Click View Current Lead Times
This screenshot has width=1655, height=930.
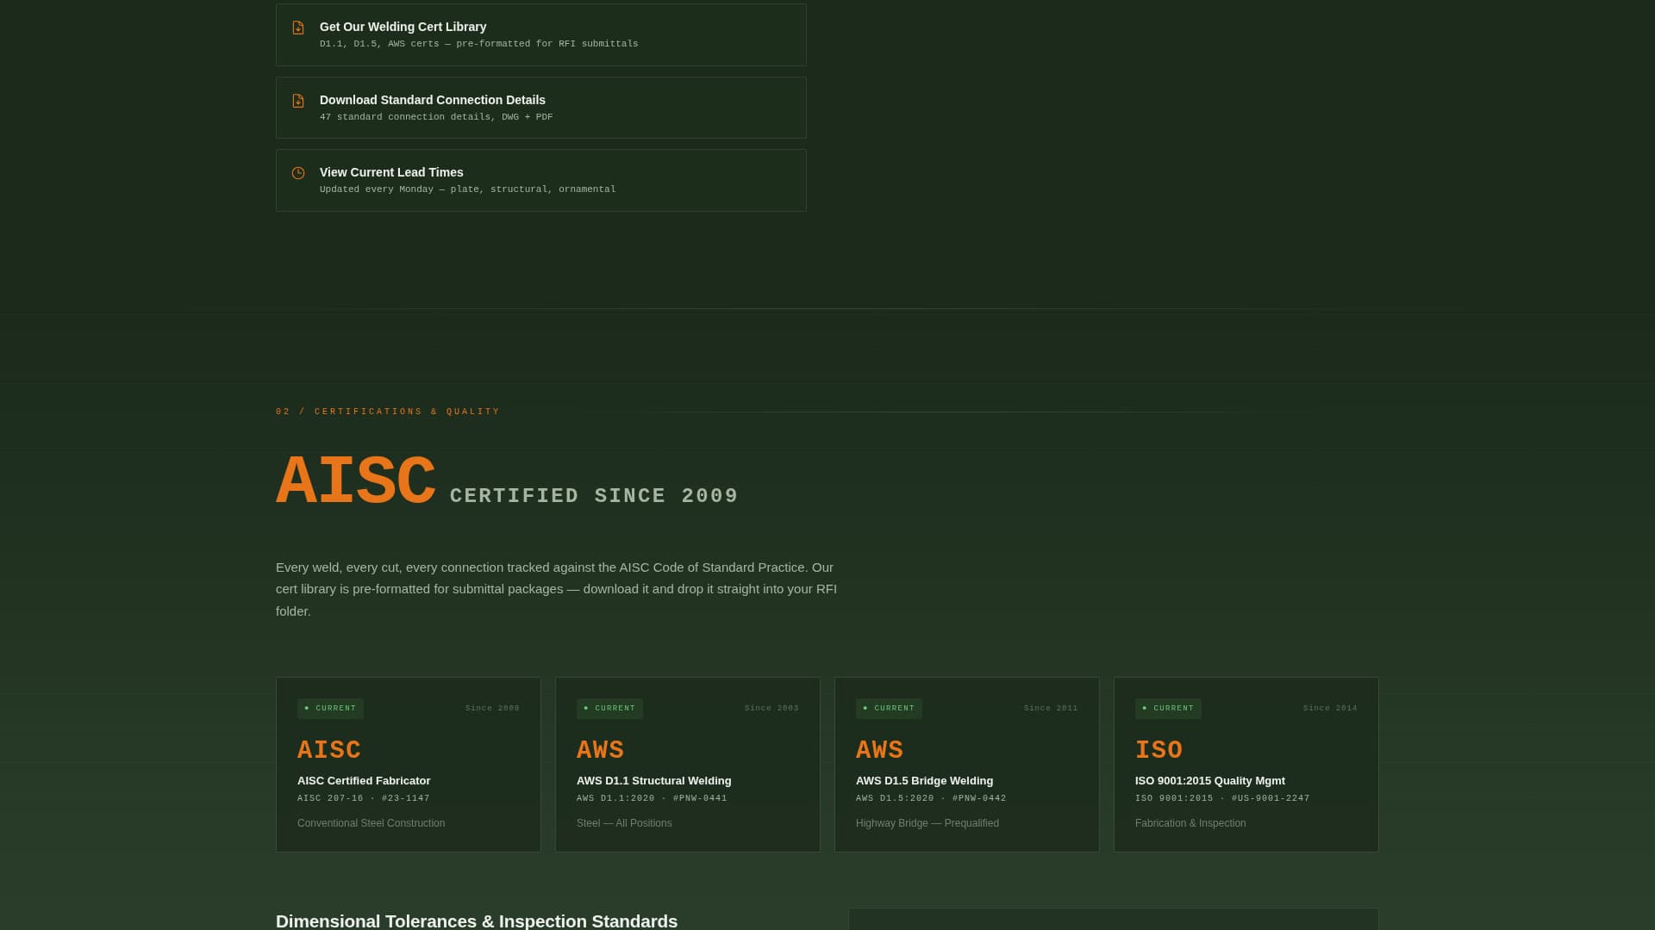tap(540, 180)
